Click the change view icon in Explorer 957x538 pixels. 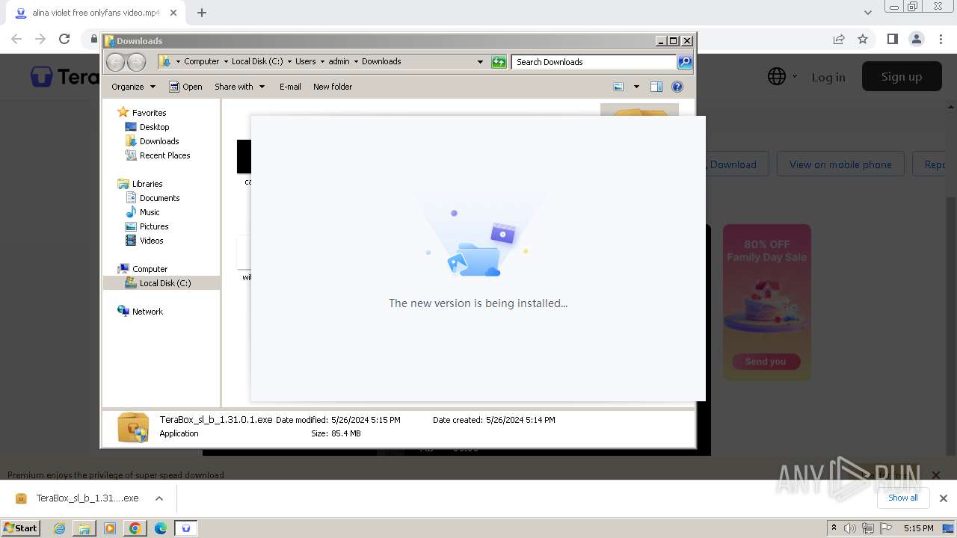click(618, 87)
